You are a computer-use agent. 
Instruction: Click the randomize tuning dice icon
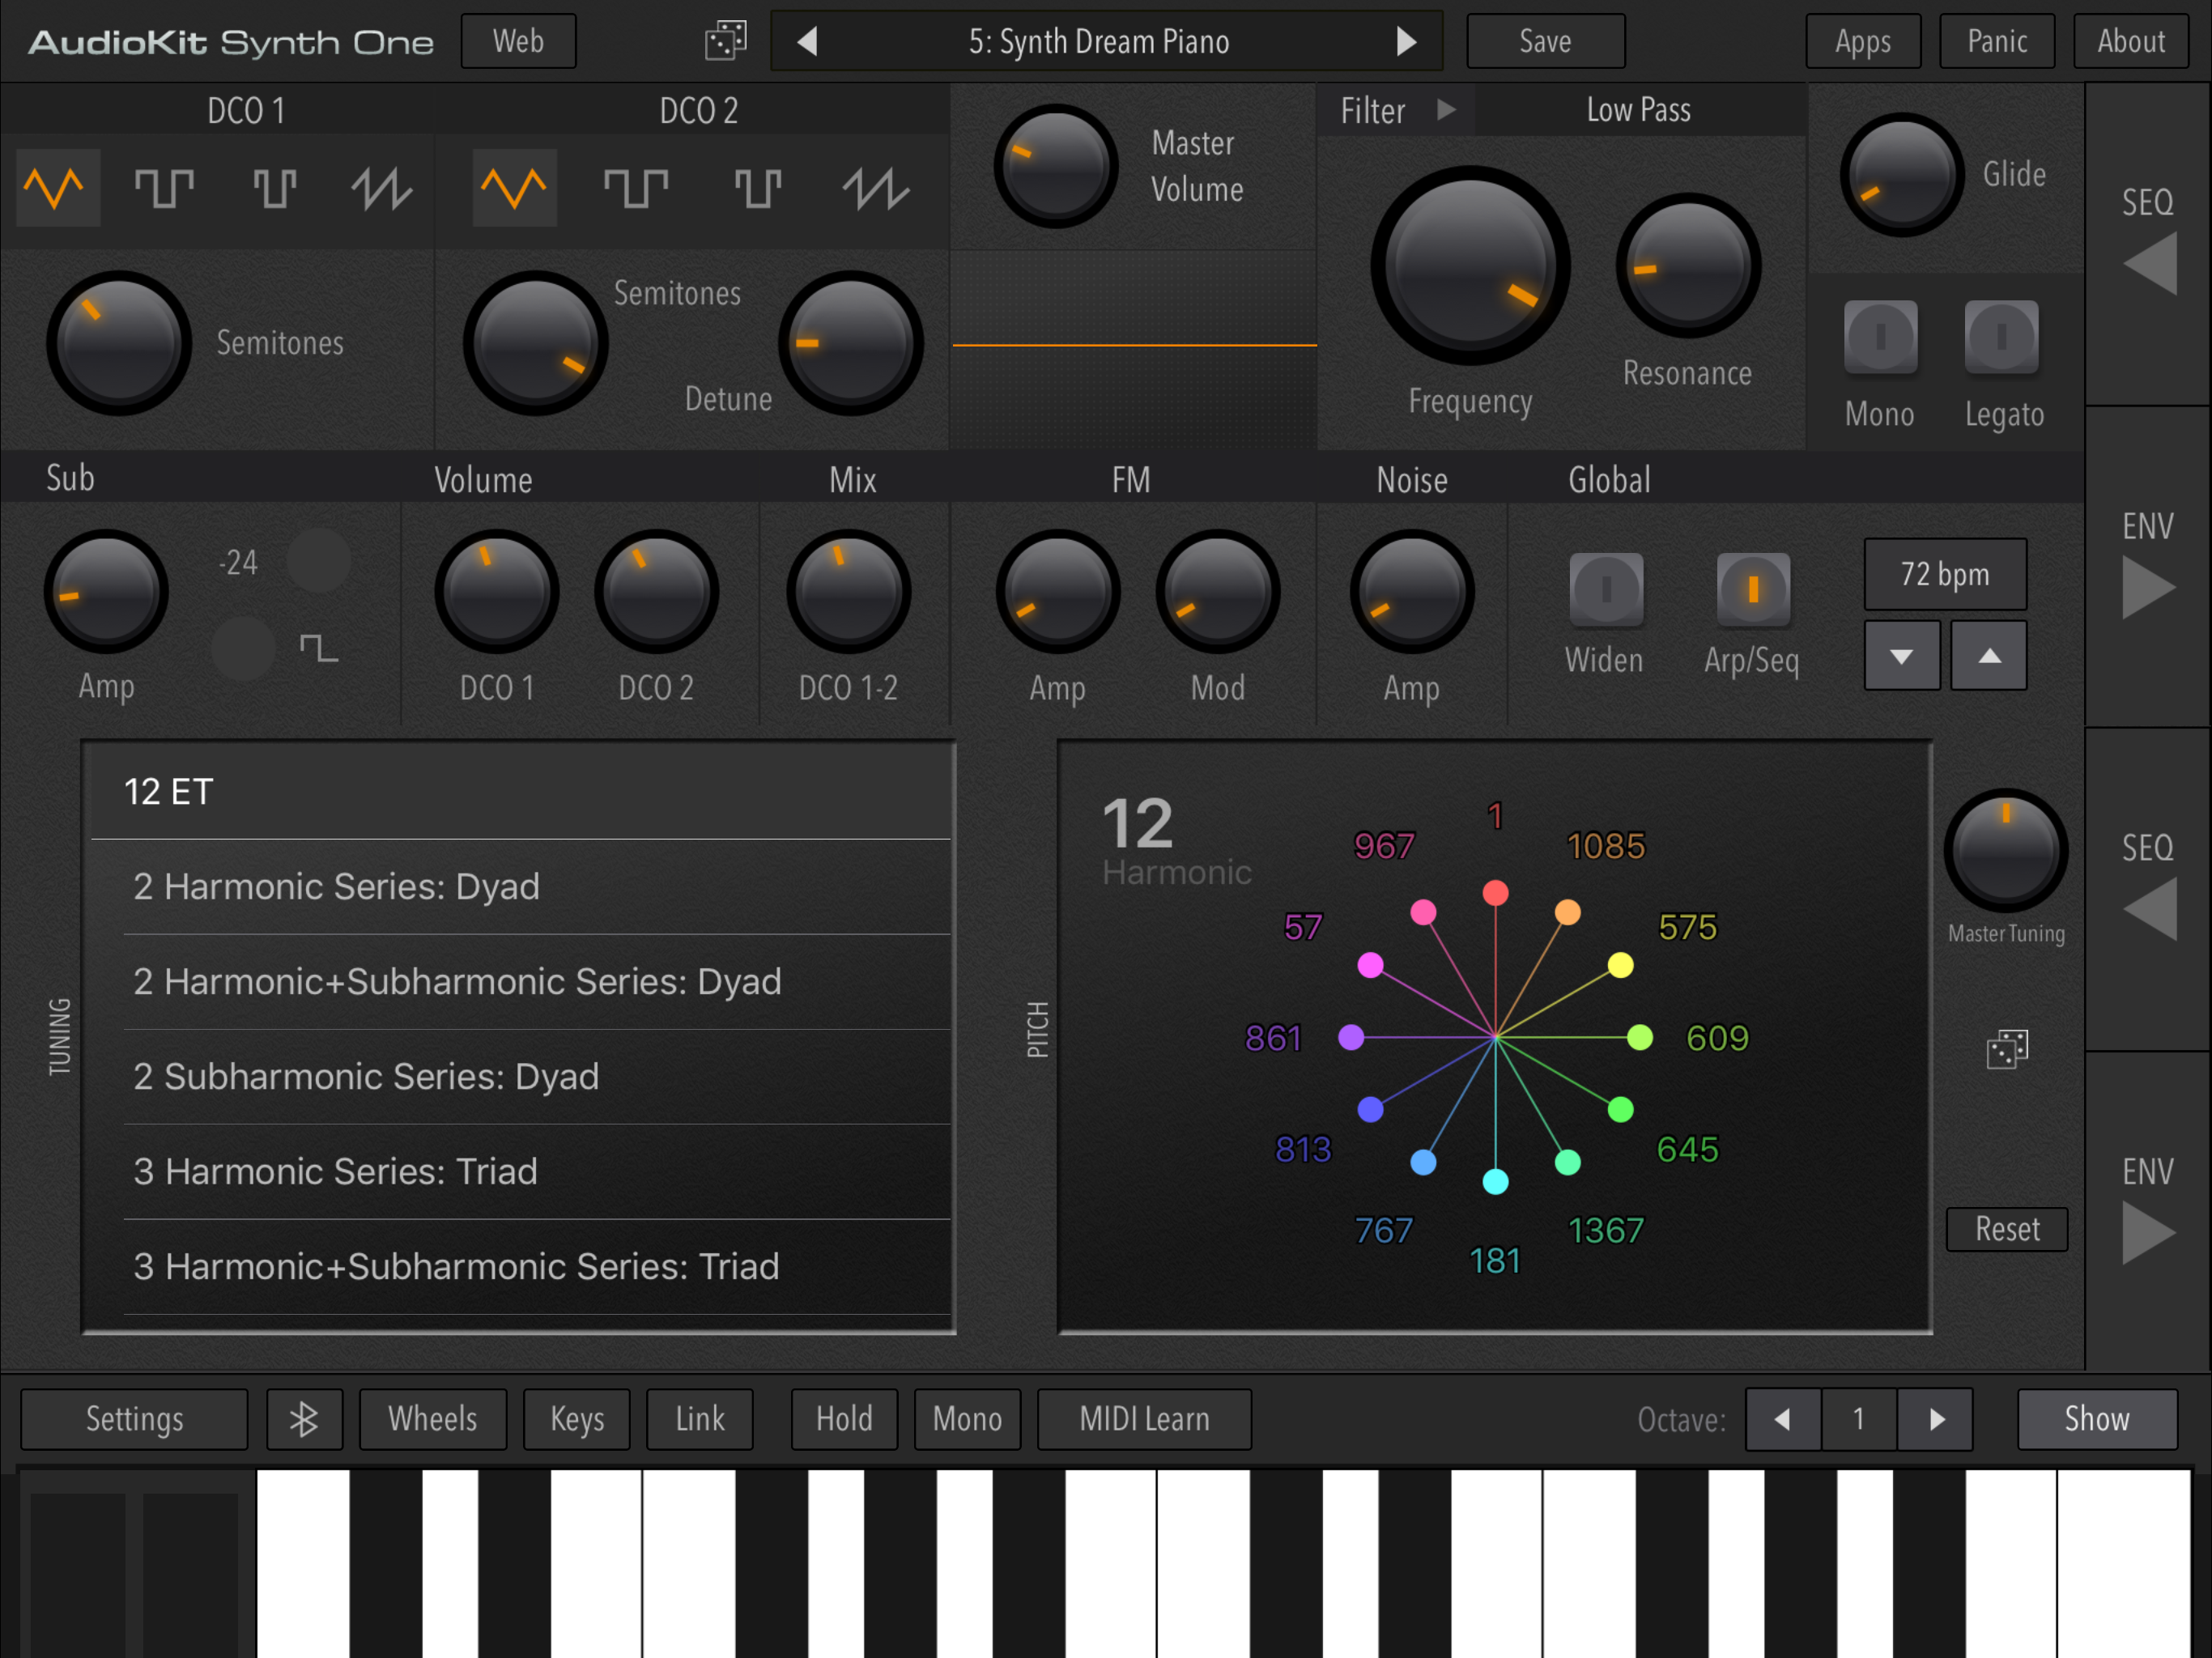[2007, 1049]
